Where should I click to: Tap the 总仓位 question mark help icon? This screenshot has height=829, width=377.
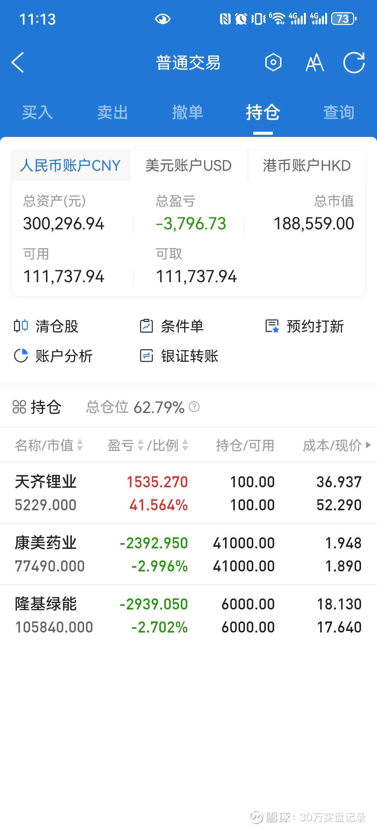click(x=194, y=407)
